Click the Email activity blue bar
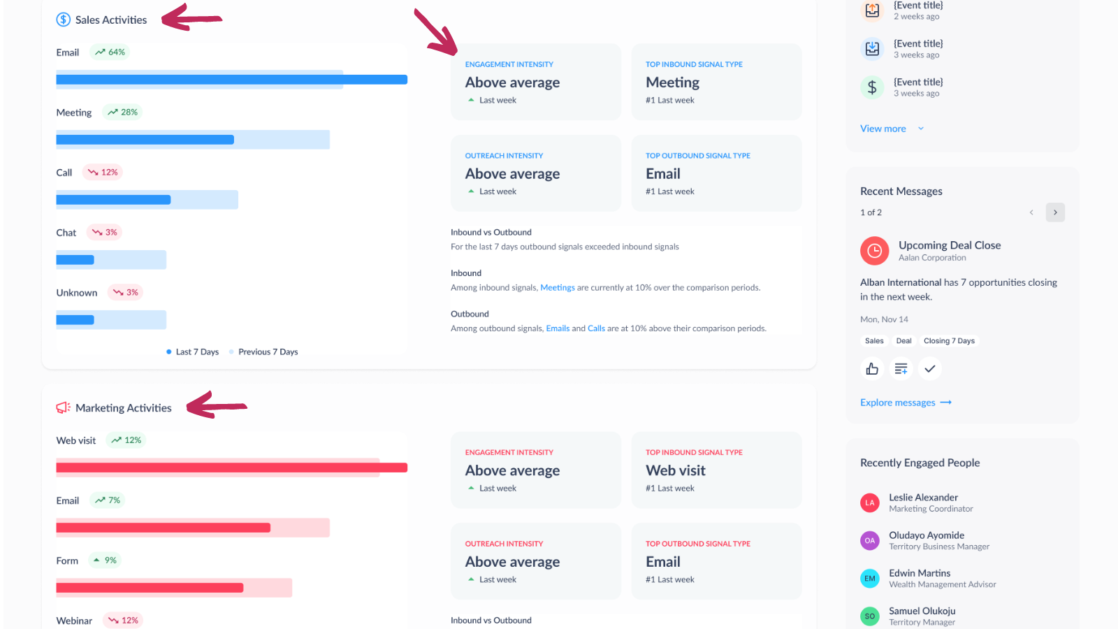The image size is (1118, 629). click(231, 80)
